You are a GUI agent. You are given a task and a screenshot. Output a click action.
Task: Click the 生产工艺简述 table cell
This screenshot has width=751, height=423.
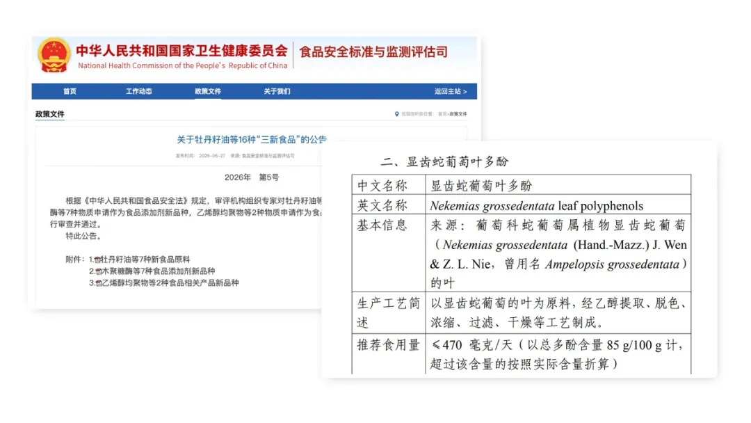tap(389, 313)
